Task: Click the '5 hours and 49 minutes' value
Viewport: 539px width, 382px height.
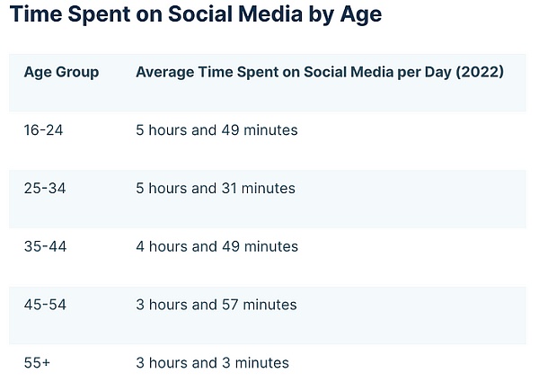Action: (x=216, y=130)
